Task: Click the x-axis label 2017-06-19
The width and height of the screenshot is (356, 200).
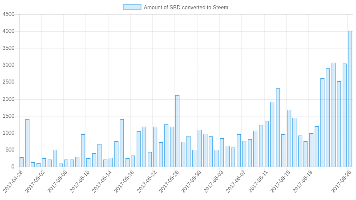Action: (303, 182)
